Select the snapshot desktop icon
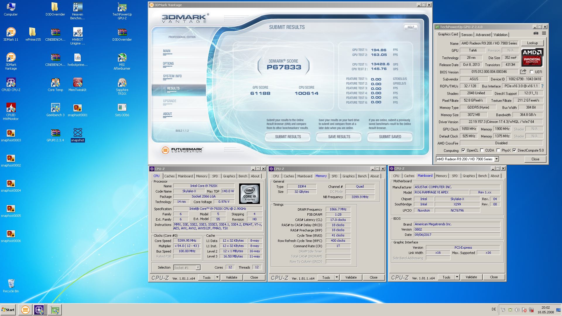Viewport: 562px width, 316px height. [78, 135]
